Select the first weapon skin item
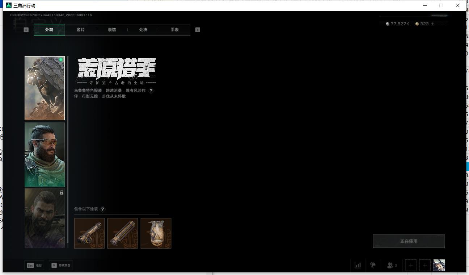Image resolution: width=469 pixels, height=275 pixels. 89,233
